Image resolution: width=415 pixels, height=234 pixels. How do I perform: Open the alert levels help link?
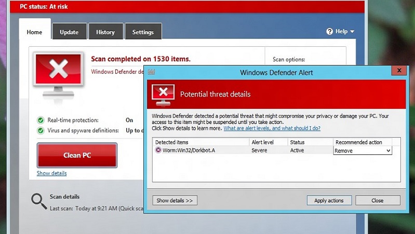click(272, 128)
